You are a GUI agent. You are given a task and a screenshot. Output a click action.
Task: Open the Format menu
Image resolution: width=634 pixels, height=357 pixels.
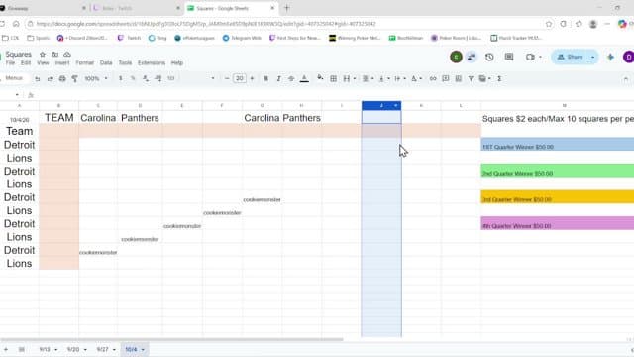(x=84, y=62)
